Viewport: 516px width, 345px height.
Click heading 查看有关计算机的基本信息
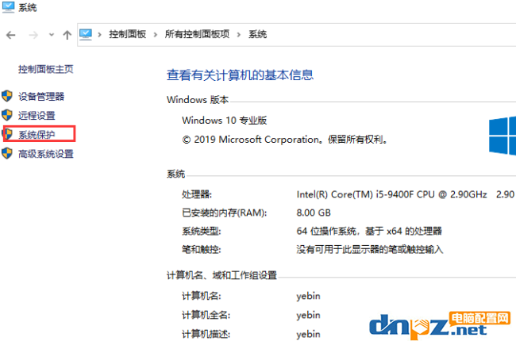coord(240,75)
